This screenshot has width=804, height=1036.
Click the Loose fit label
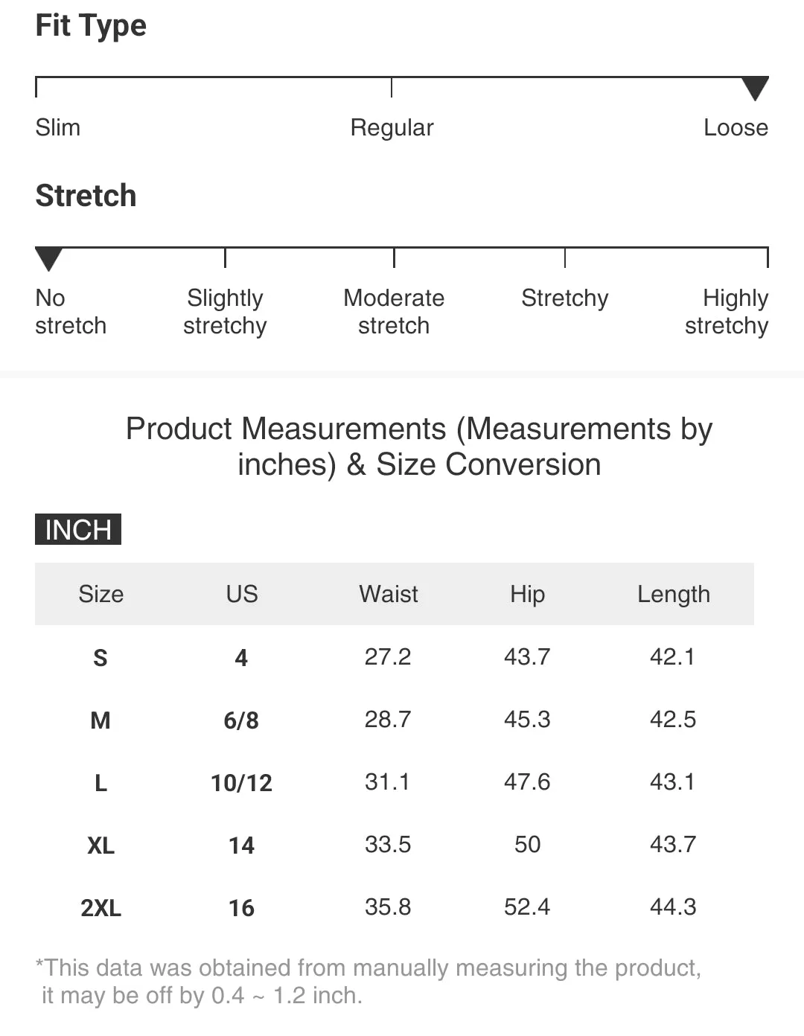coord(736,127)
